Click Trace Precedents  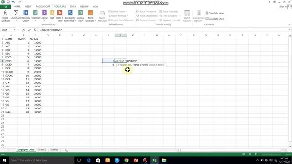point(146,12)
